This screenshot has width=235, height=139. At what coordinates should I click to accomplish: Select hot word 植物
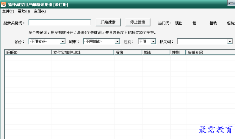pos(213,23)
